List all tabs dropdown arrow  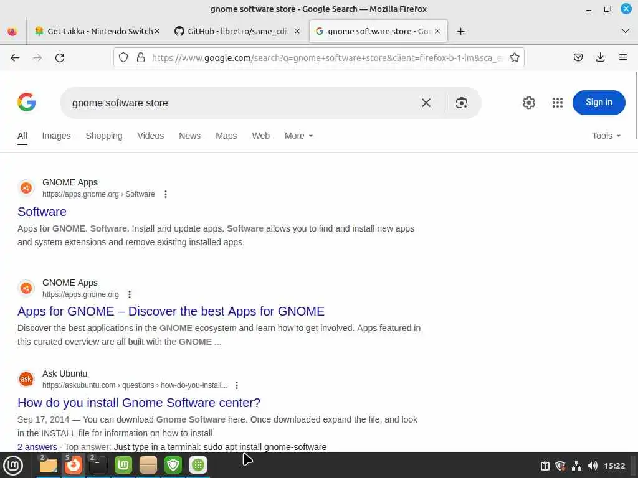click(626, 31)
